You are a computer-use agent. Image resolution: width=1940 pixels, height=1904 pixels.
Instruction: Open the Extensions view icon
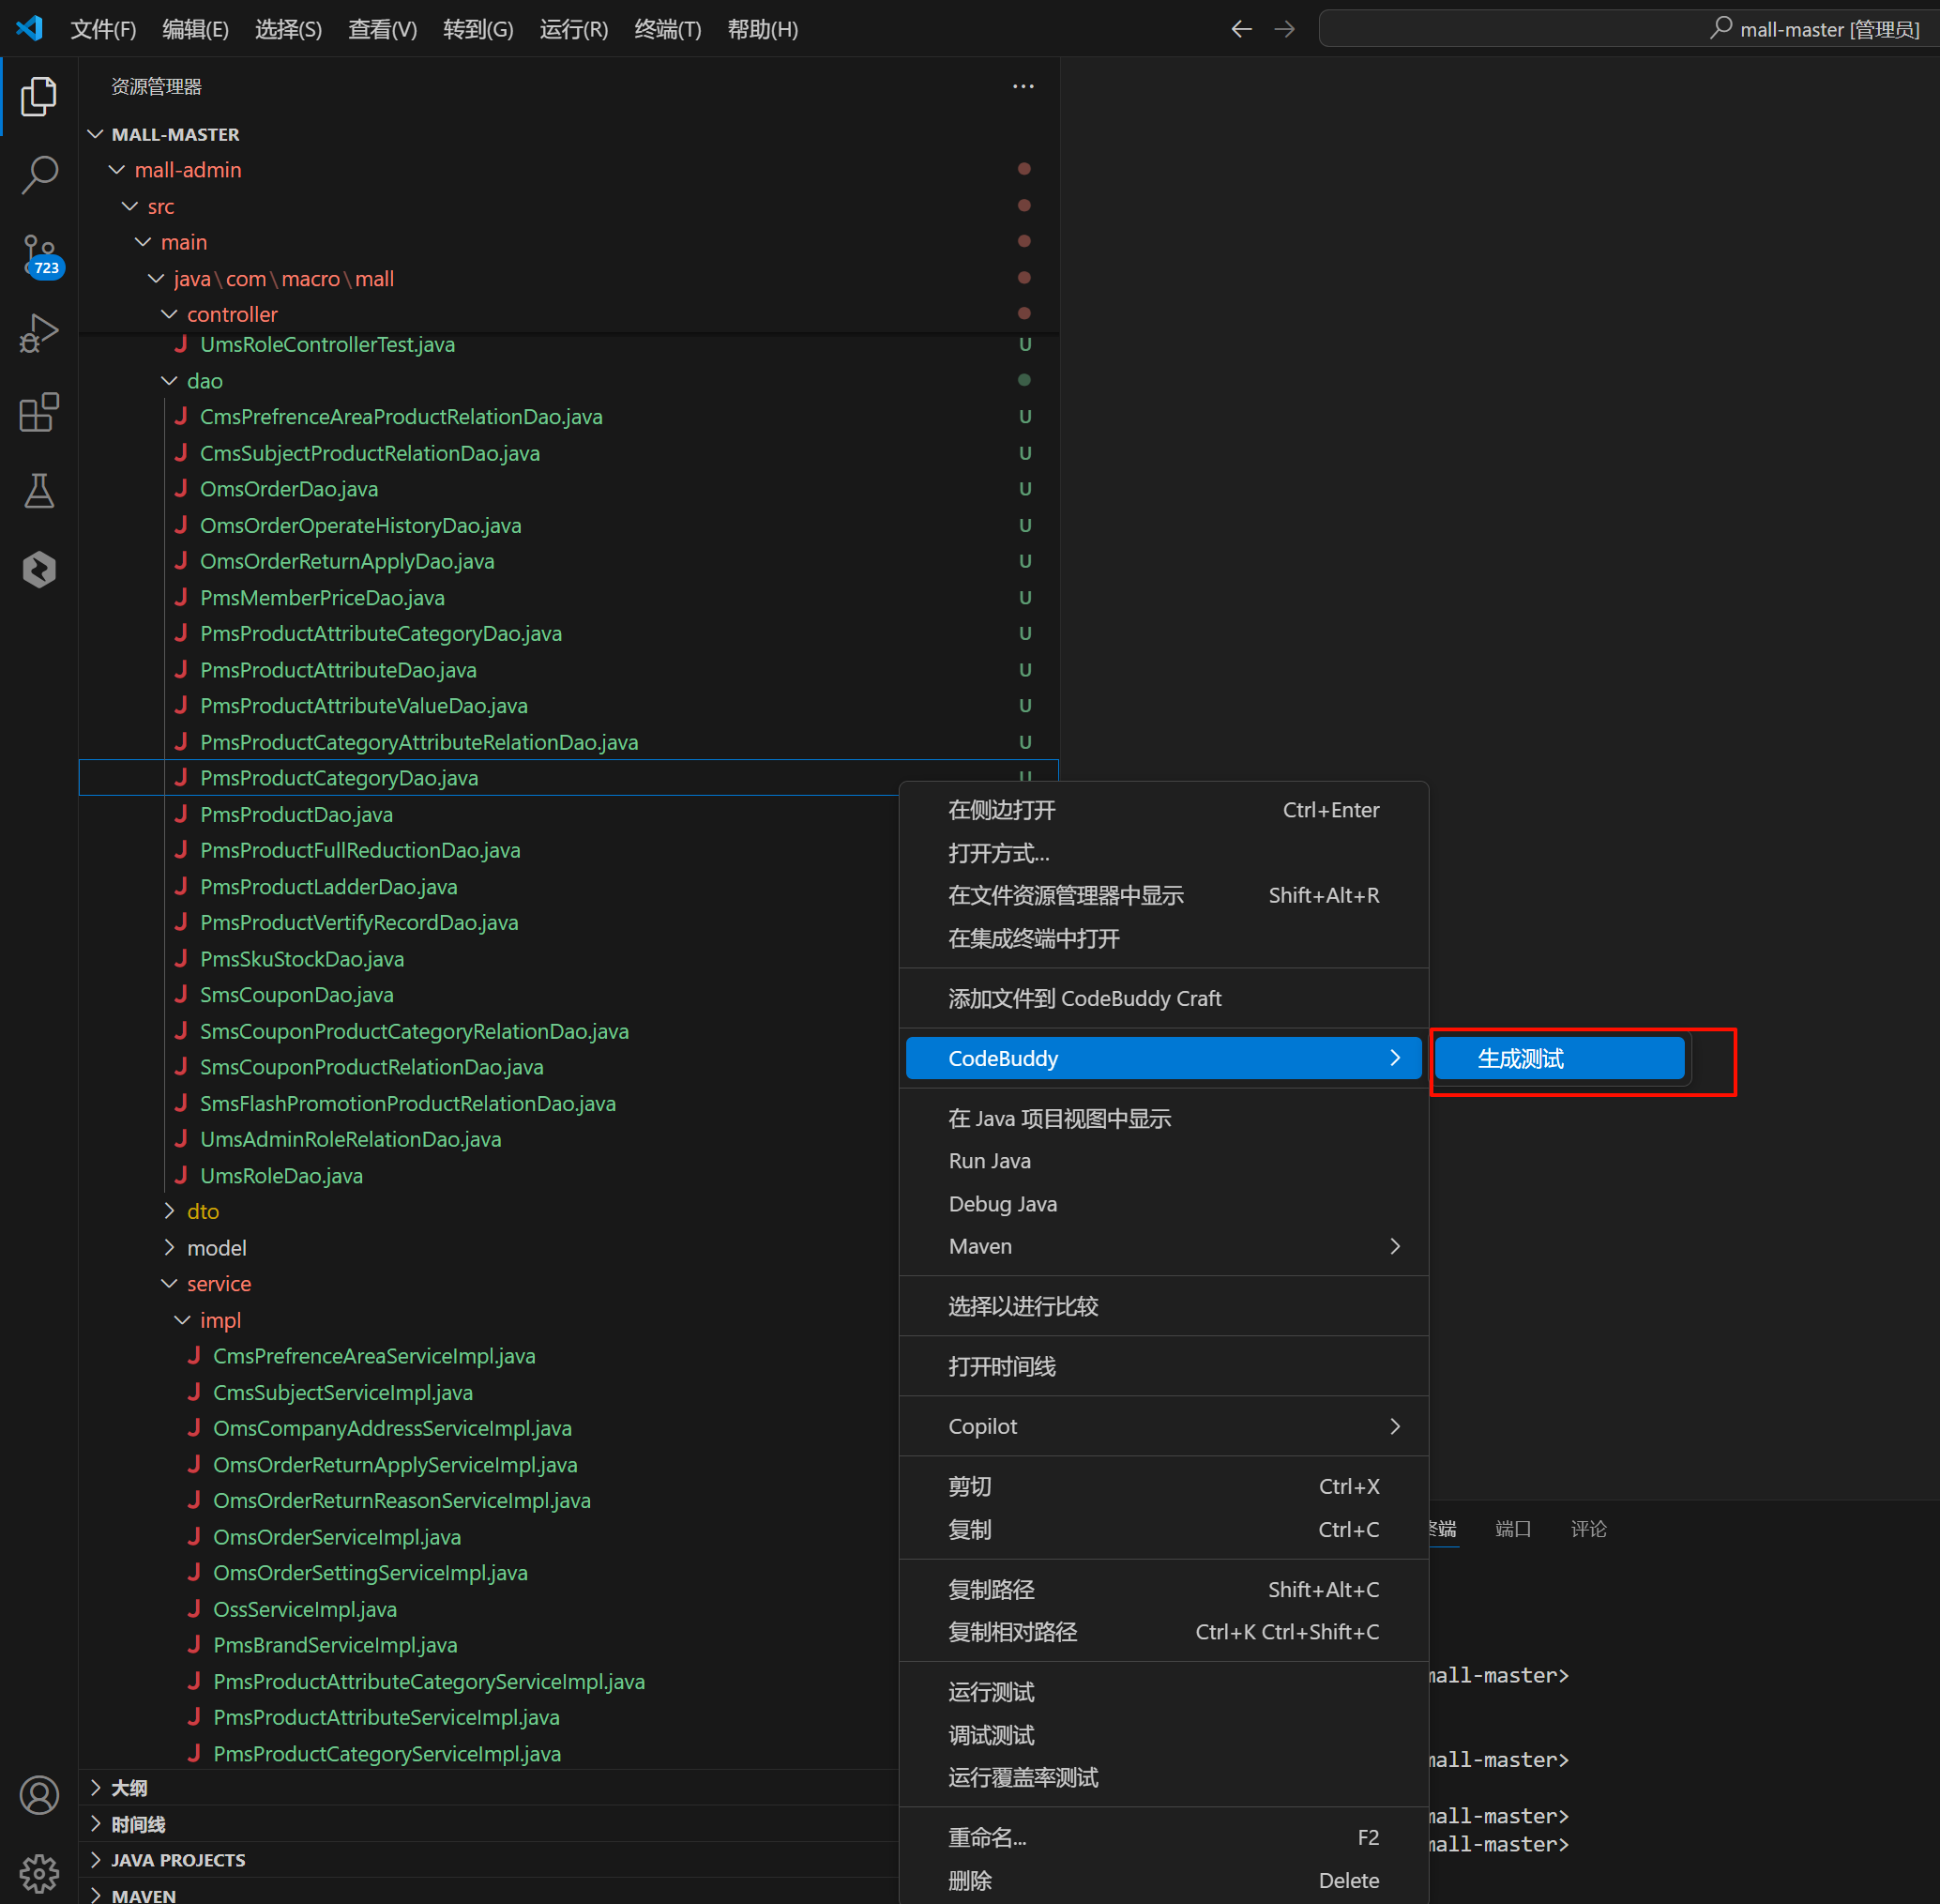39,412
